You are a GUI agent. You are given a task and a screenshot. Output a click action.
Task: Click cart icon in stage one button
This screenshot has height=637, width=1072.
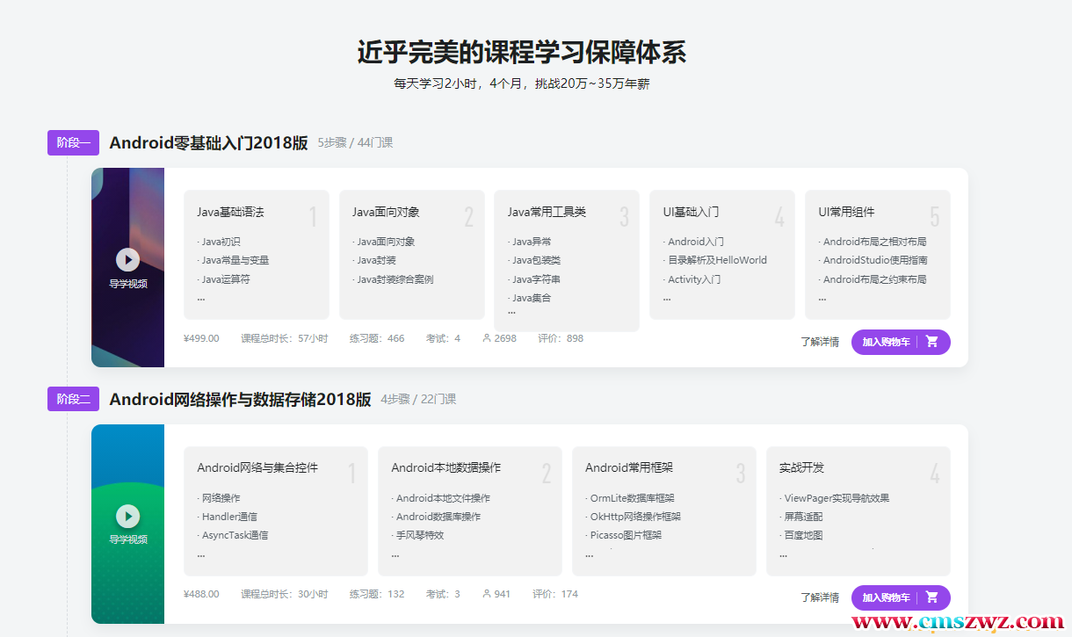pyautogui.click(x=932, y=342)
